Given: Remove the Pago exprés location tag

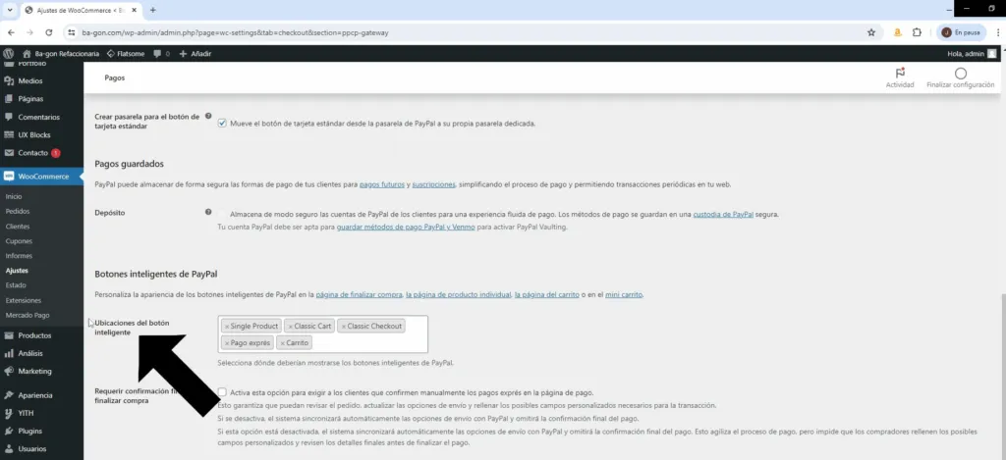Looking at the screenshot, I should click(x=227, y=343).
